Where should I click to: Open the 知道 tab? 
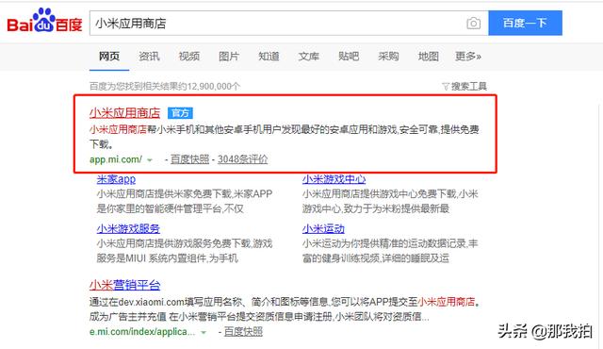pos(269,57)
